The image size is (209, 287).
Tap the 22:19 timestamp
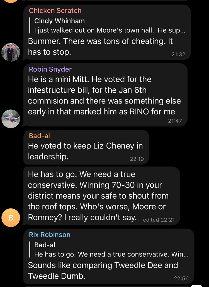[137, 159]
